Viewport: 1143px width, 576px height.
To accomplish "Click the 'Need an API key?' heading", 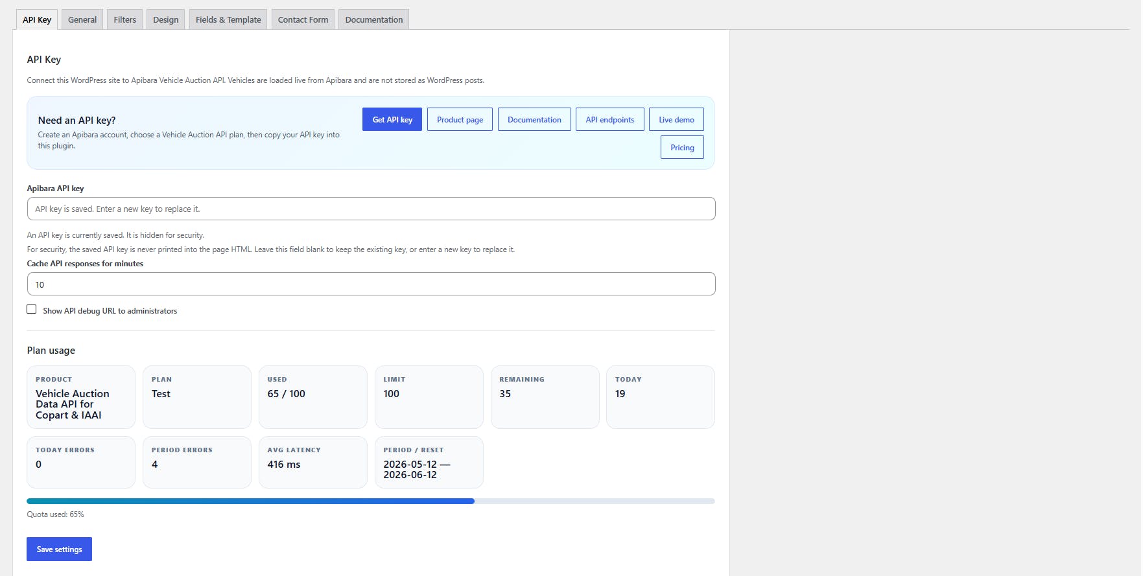I will click(x=77, y=121).
